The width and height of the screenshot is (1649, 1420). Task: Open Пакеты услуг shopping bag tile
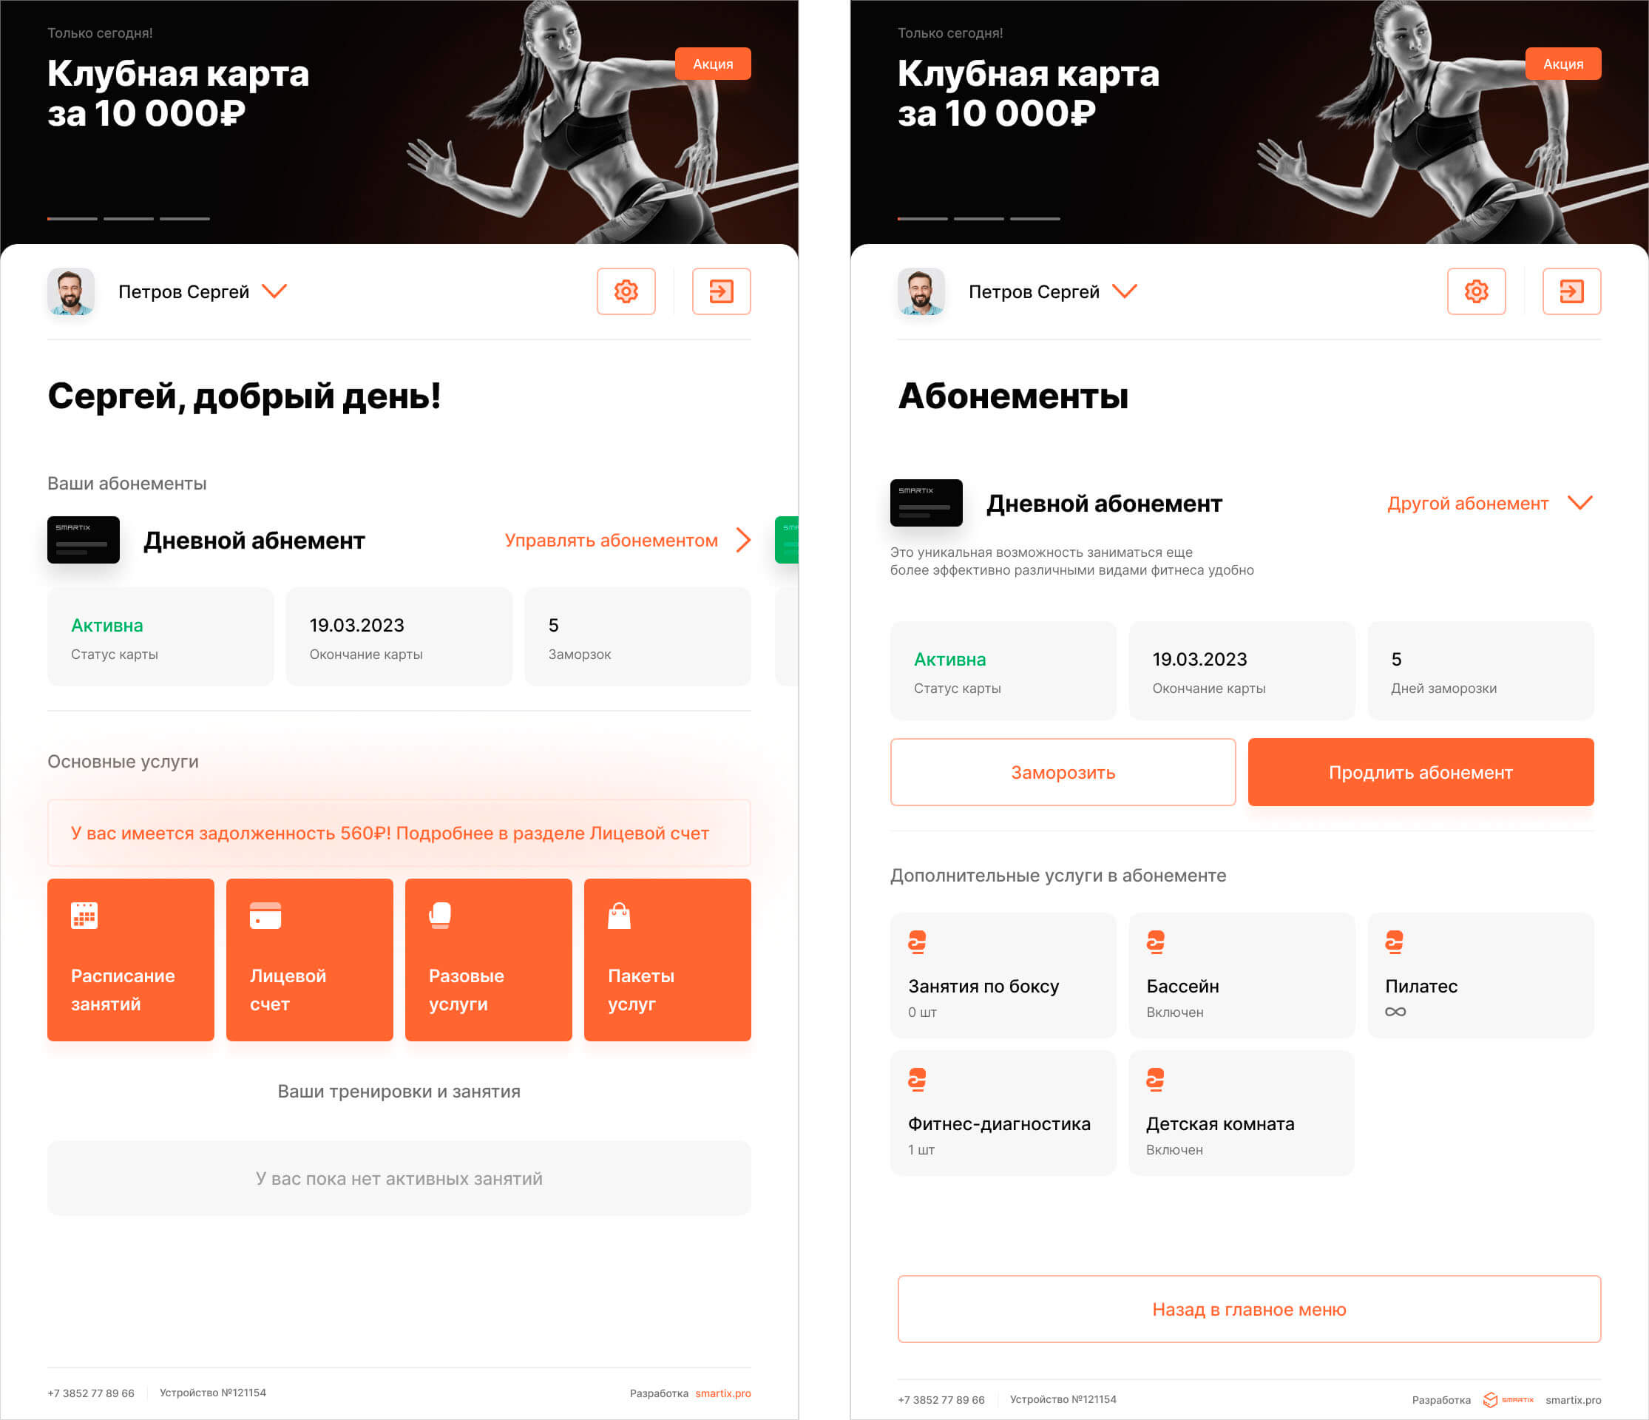tap(668, 959)
